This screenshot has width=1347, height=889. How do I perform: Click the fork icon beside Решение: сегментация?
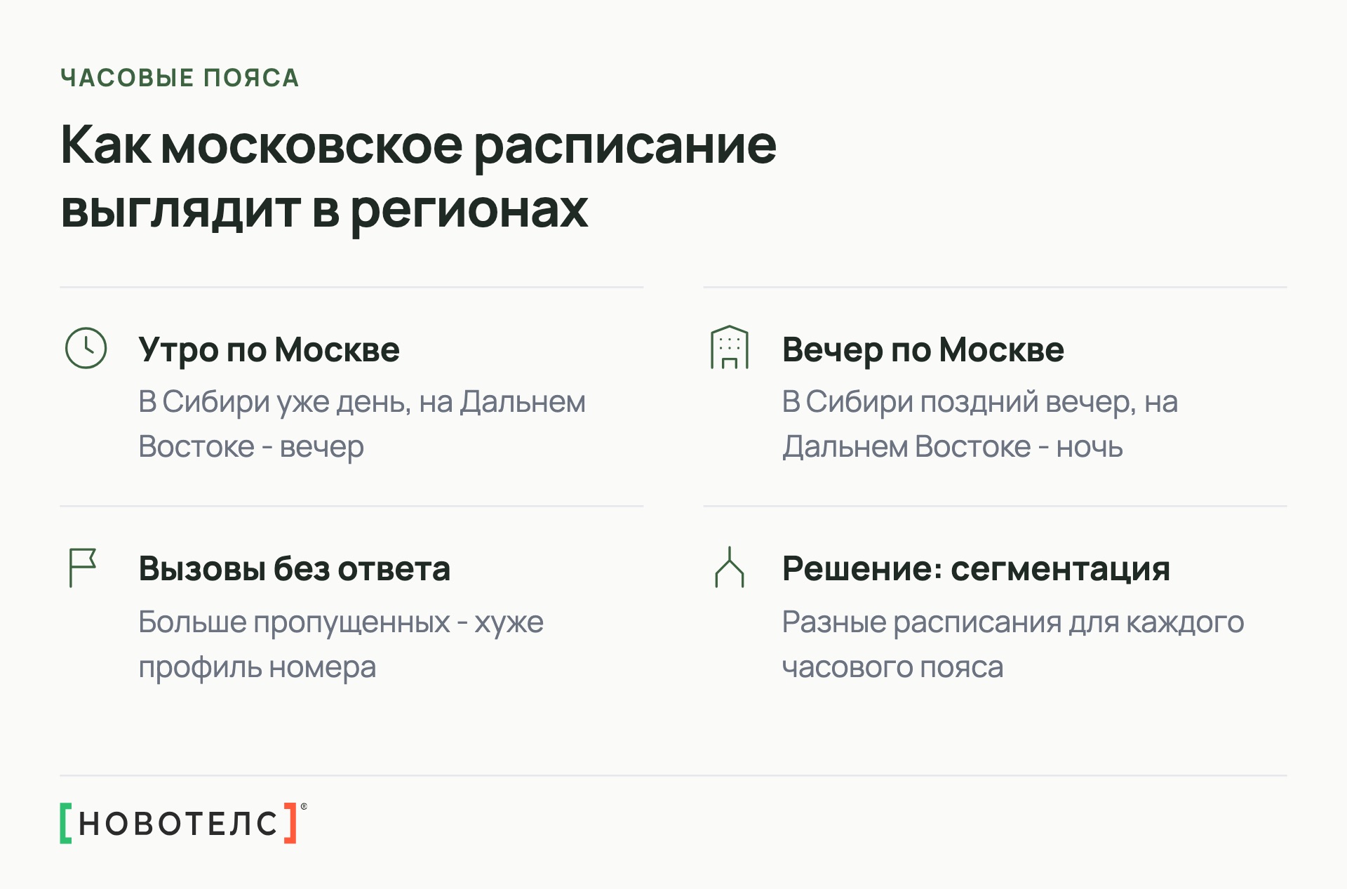pos(730,567)
